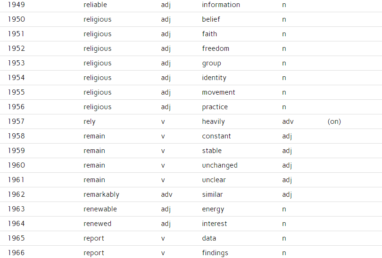
Task: Select 'stable' in row 1959
Action: (212, 151)
